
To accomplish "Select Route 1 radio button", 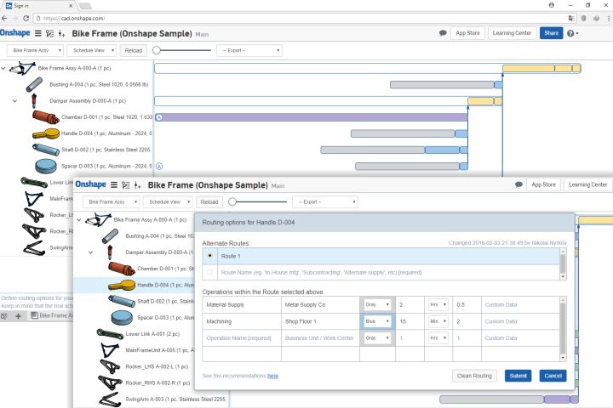I will point(210,256).
